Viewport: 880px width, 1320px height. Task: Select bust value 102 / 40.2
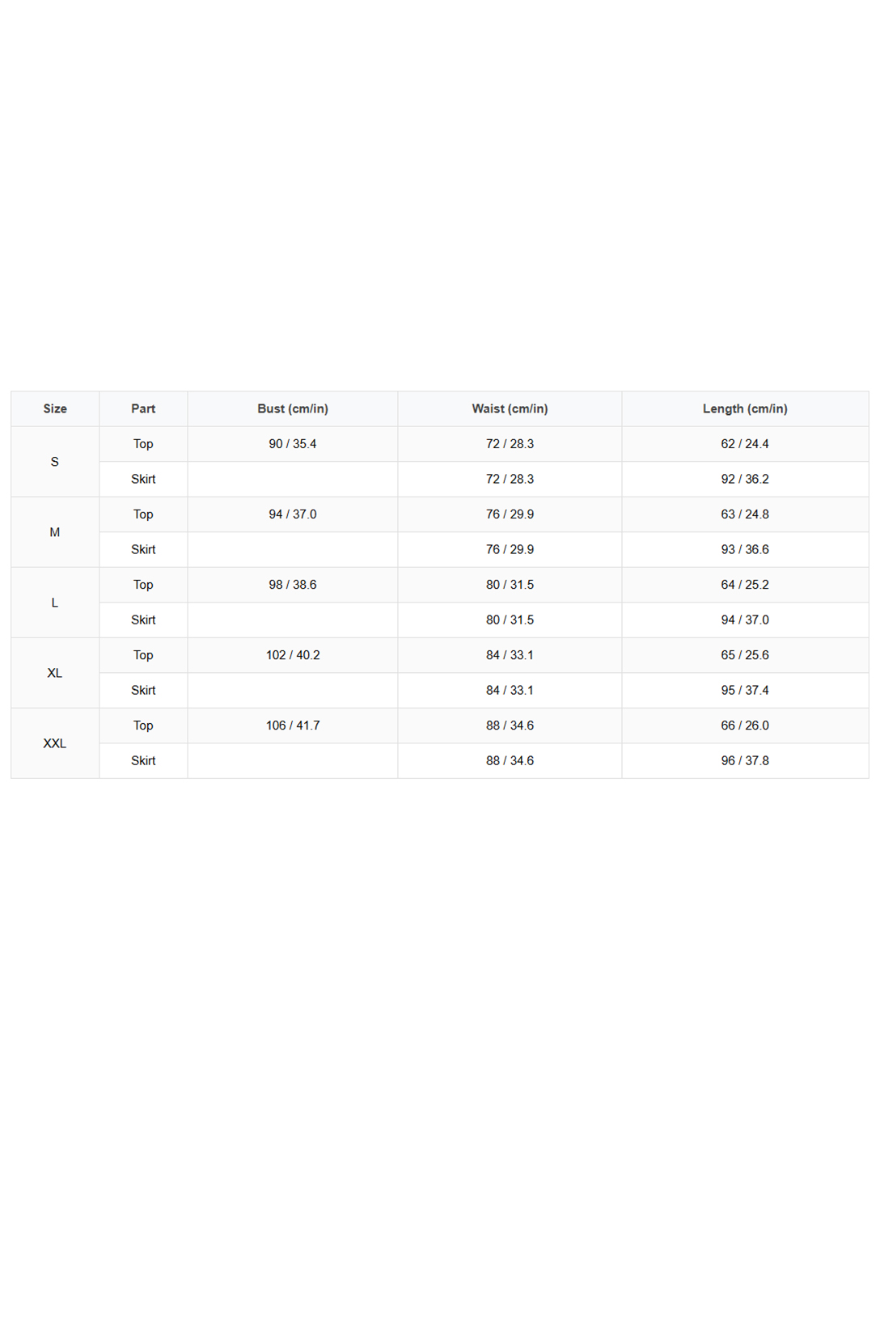point(293,655)
